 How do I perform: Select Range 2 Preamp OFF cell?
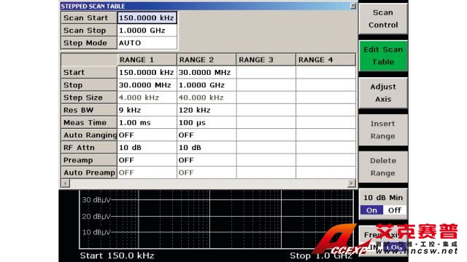tap(207, 160)
